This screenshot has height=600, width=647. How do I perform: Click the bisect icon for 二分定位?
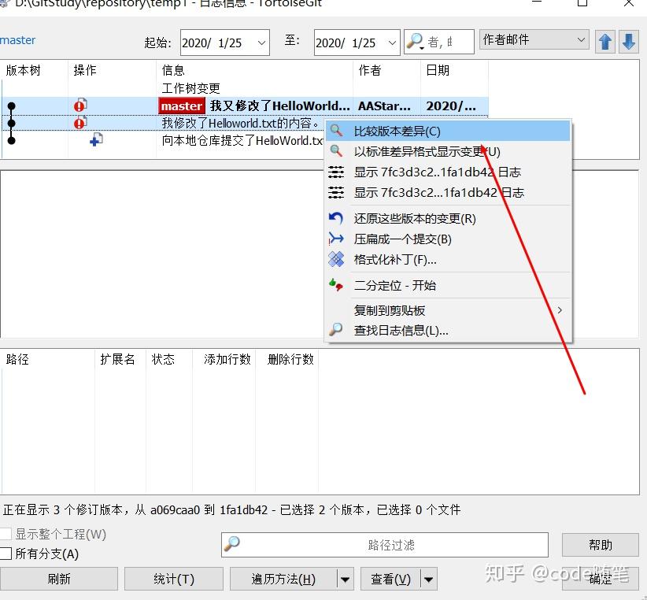click(x=336, y=285)
